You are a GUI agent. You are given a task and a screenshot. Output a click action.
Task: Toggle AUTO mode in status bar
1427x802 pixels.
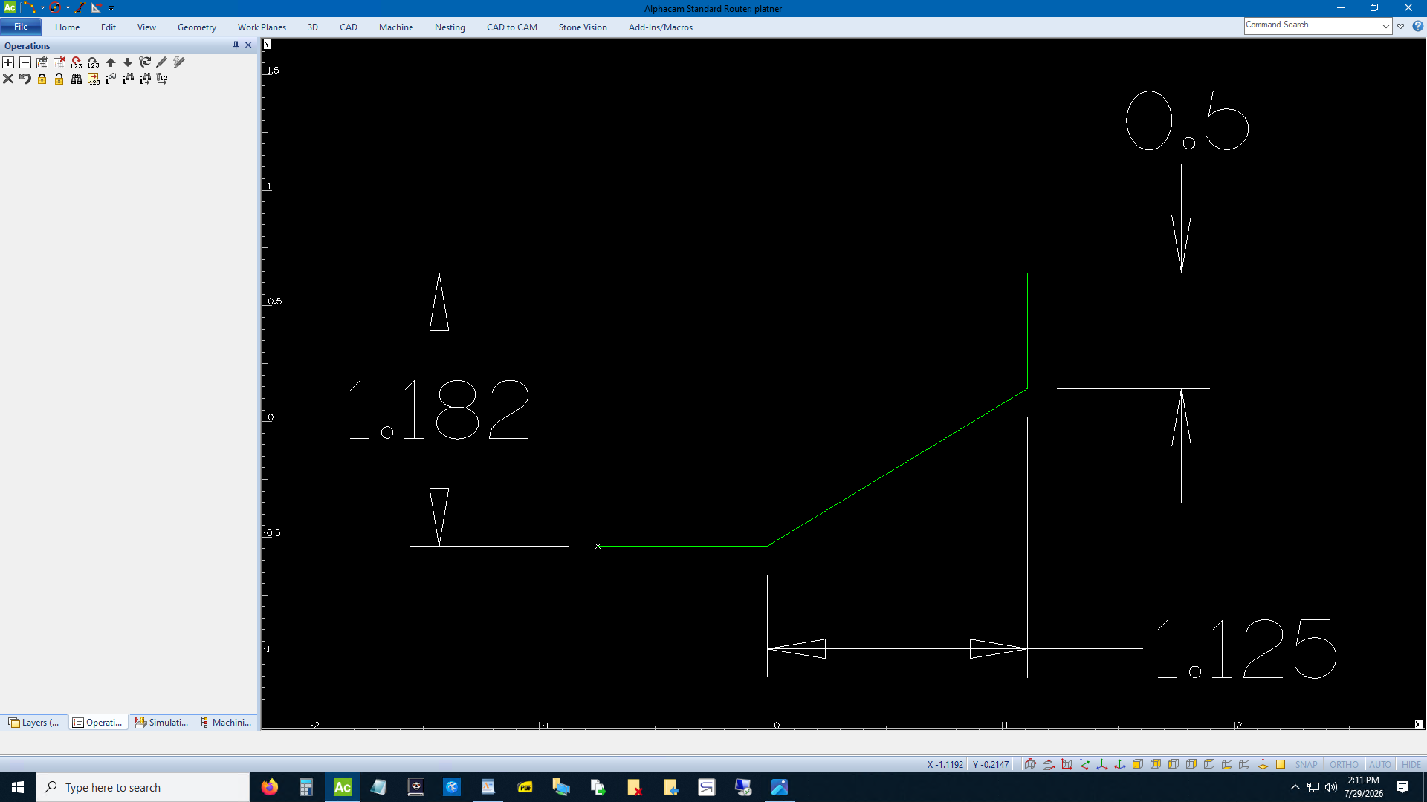coord(1379,764)
